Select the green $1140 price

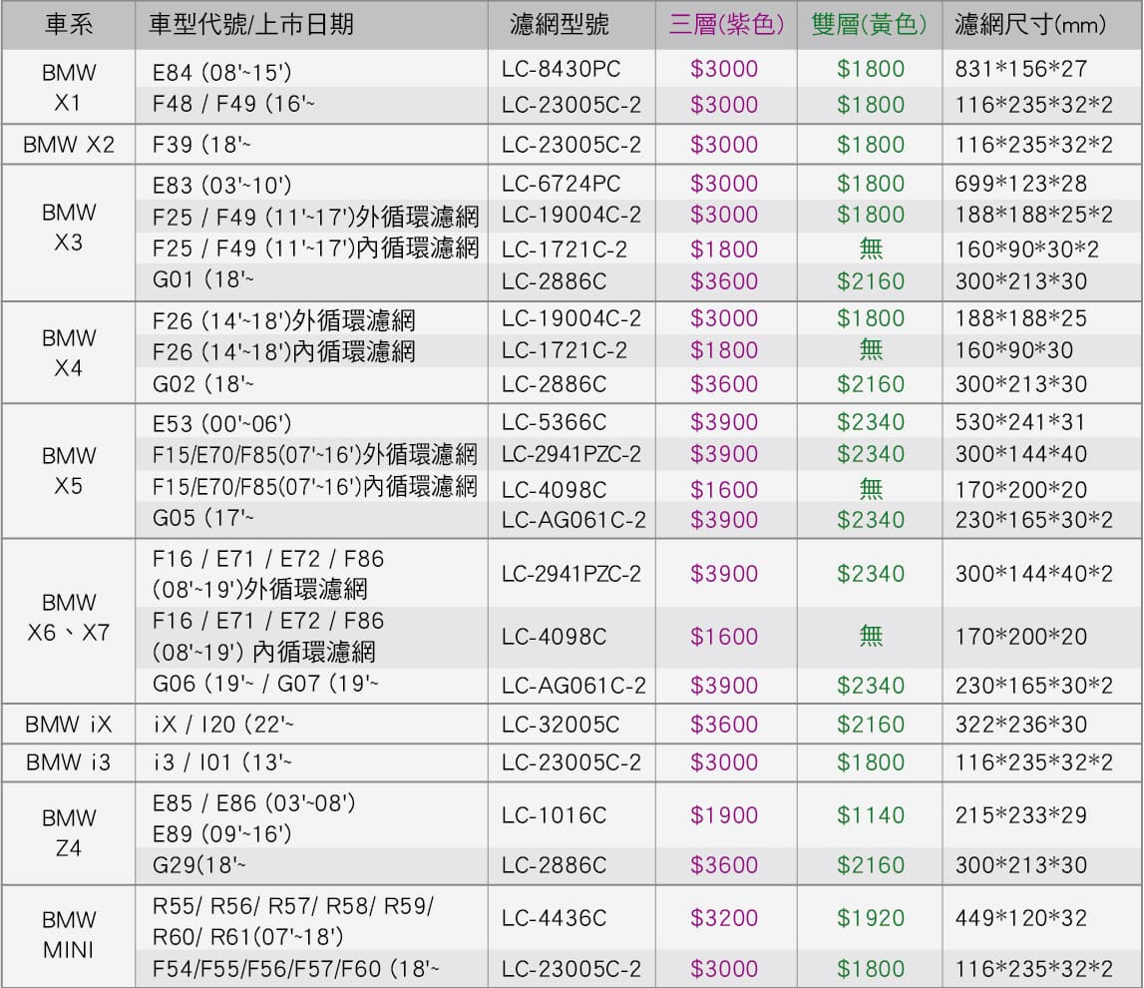pyautogui.click(x=871, y=815)
